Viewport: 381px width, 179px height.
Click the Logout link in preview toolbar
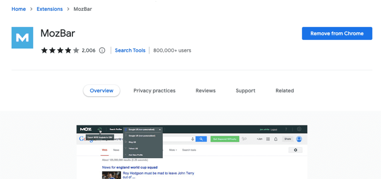click(274, 129)
